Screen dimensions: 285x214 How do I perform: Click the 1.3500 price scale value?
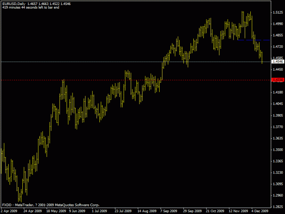278,150
